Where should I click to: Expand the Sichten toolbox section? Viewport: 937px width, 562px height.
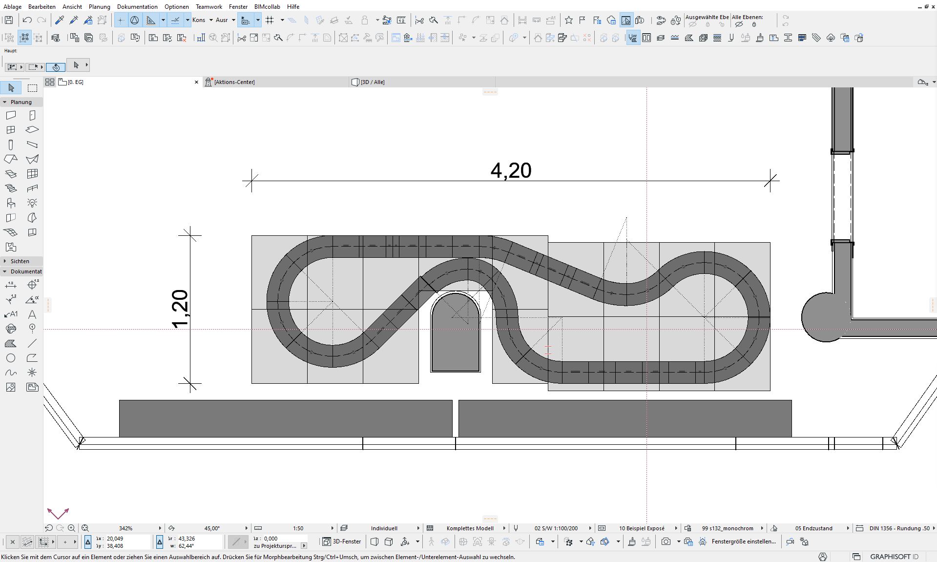[5, 261]
